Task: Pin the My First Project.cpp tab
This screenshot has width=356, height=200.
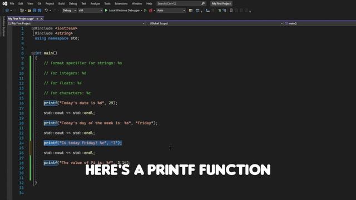Action: (37, 18)
